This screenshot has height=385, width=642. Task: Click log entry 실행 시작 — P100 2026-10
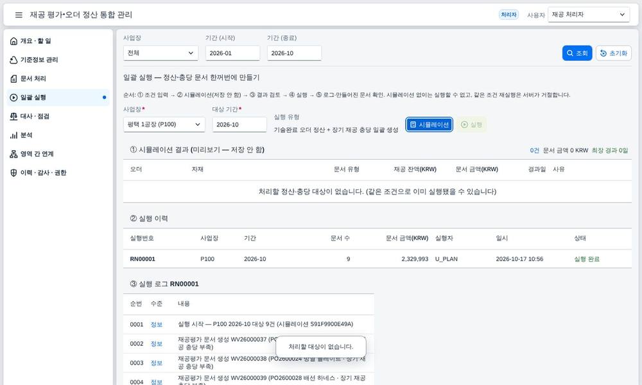tap(265, 324)
